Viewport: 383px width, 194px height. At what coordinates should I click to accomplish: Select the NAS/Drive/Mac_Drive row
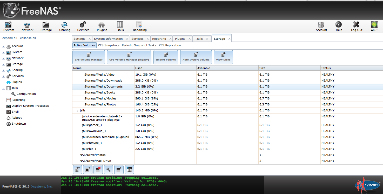(227, 161)
